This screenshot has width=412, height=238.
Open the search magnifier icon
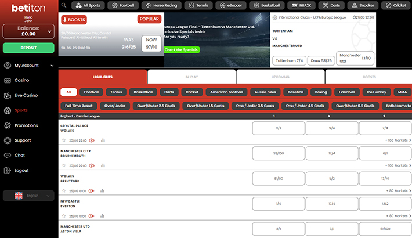64,5
